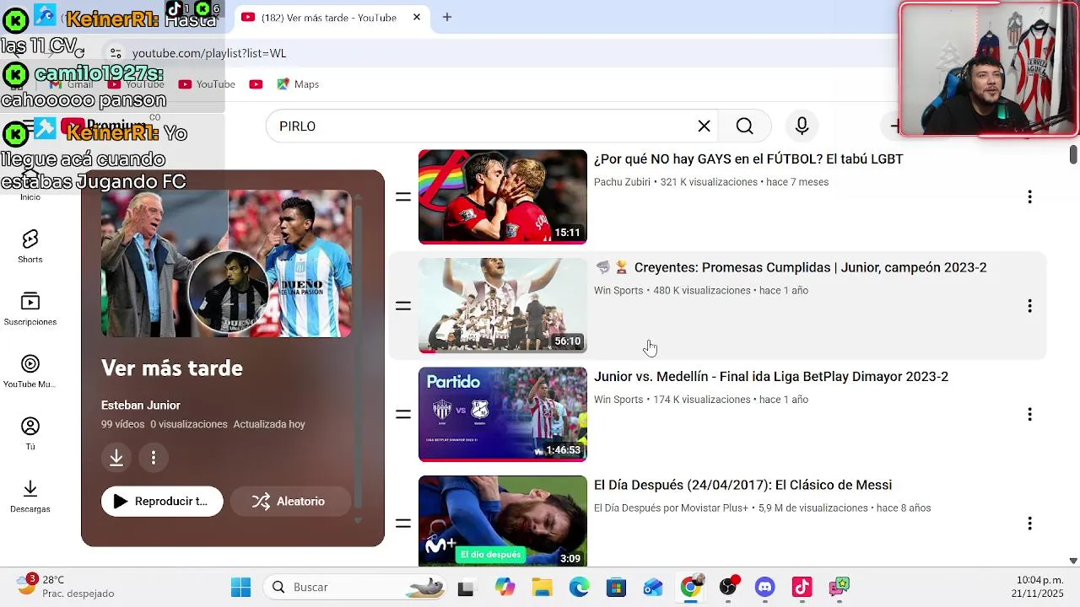Grab reorder handle of Junior vs. Medellín video
1080x607 pixels.
click(403, 415)
